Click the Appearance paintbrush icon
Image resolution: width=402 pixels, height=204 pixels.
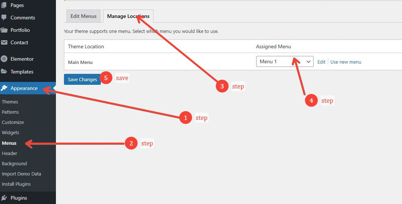(4, 88)
